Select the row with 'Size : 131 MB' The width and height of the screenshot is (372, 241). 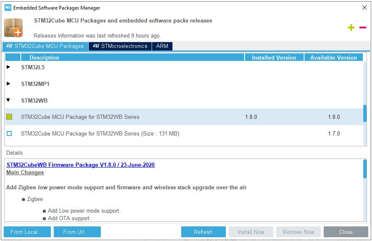click(184, 133)
